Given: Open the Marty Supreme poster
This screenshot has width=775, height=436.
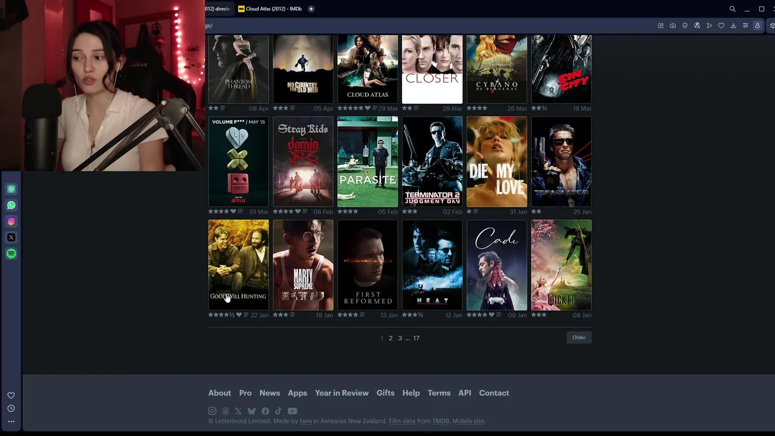Looking at the screenshot, I should click(x=303, y=265).
